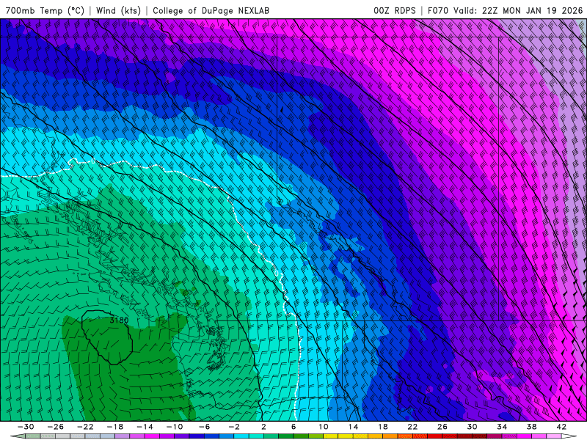Click the "00Z RDPS" model run label
The width and height of the screenshot is (587, 440).
point(395,10)
